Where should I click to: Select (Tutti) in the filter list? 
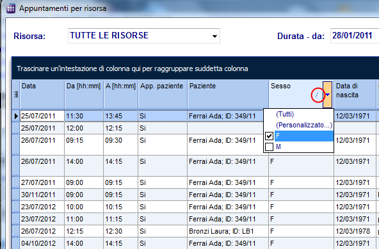[285, 115]
